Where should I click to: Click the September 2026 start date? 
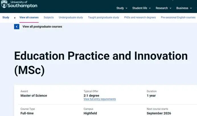click(159, 113)
